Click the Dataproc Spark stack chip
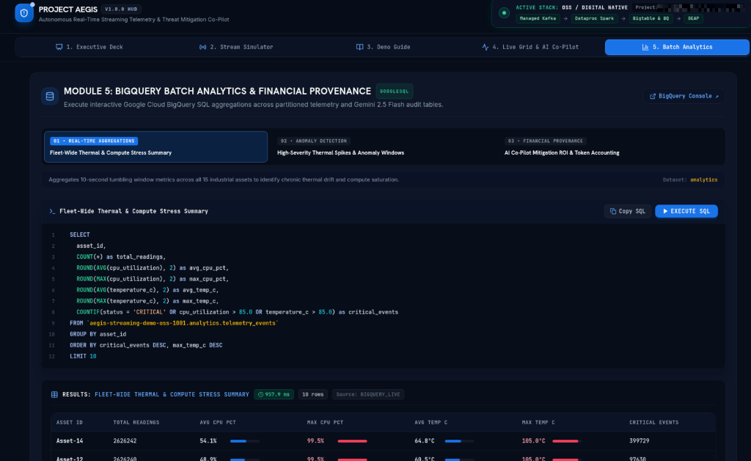 pyautogui.click(x=594, y=18)
